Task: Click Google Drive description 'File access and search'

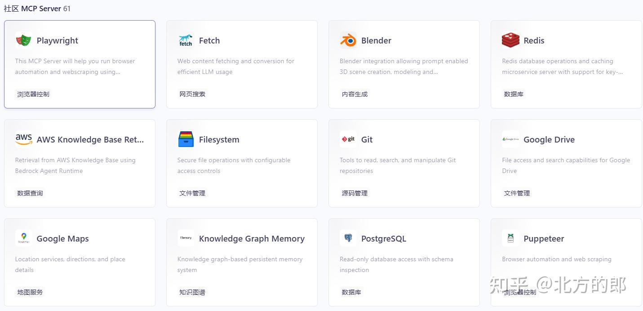Action: point(566,165)
